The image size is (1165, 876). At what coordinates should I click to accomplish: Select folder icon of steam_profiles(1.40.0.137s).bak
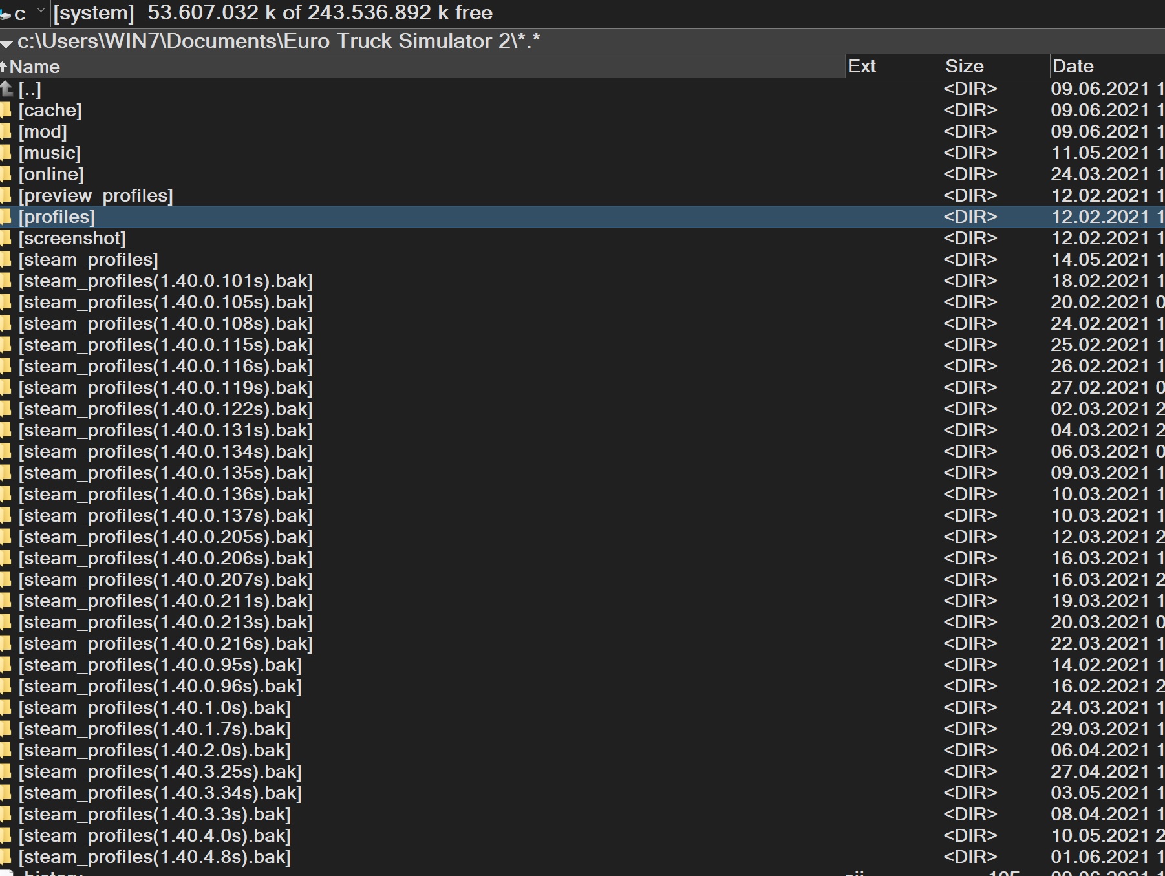[x=6, y=516]
